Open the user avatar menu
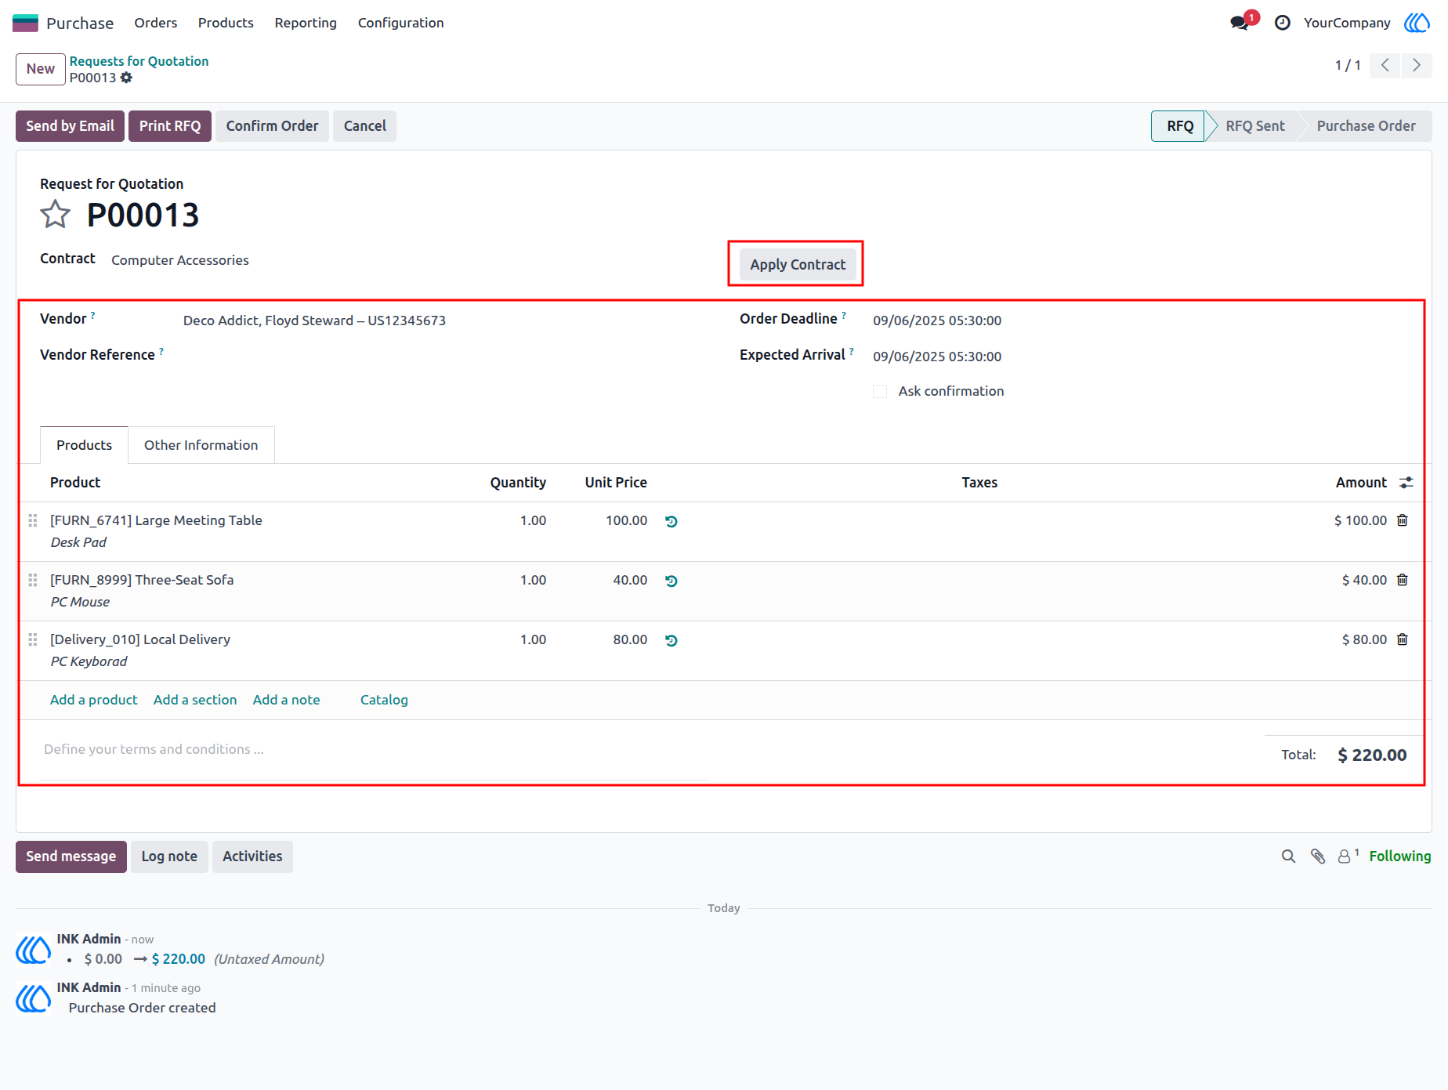The height and width of the screenshot is (1090, 1448). pos(1417,23)
